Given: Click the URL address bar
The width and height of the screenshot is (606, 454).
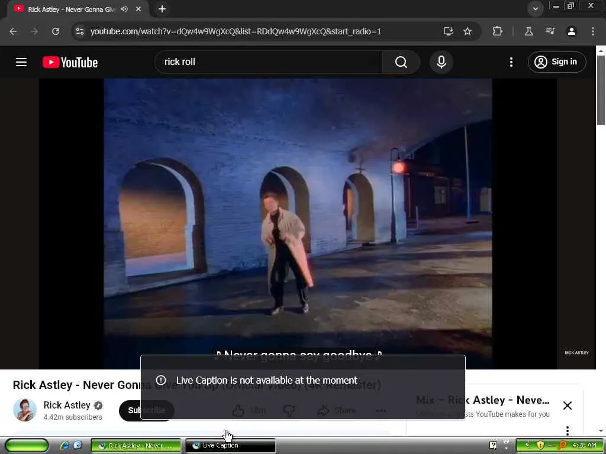Looking at the screenshot, I should coord(236,31).
